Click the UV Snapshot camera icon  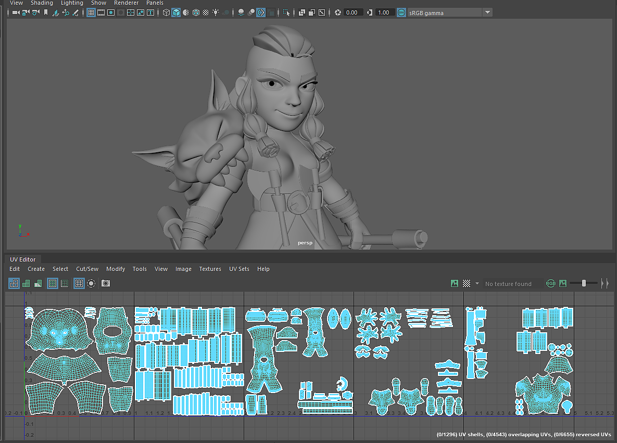(x=106, y=283)
